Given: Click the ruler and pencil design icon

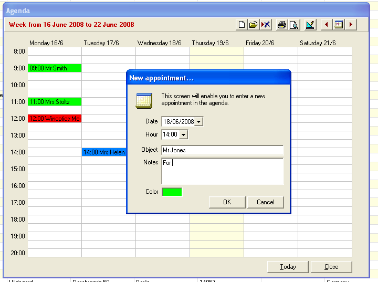Looking at the screenshot, I should click(310, 25).
